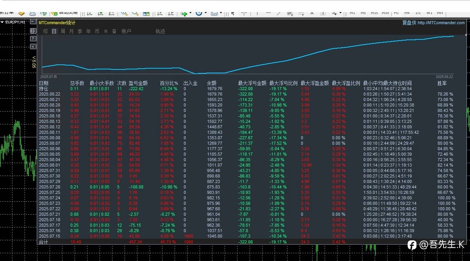Screen dimensions: 470x261
Task: Click the signals globe toolbar icon
Action: pyautogui.click(x=44, y=13)
